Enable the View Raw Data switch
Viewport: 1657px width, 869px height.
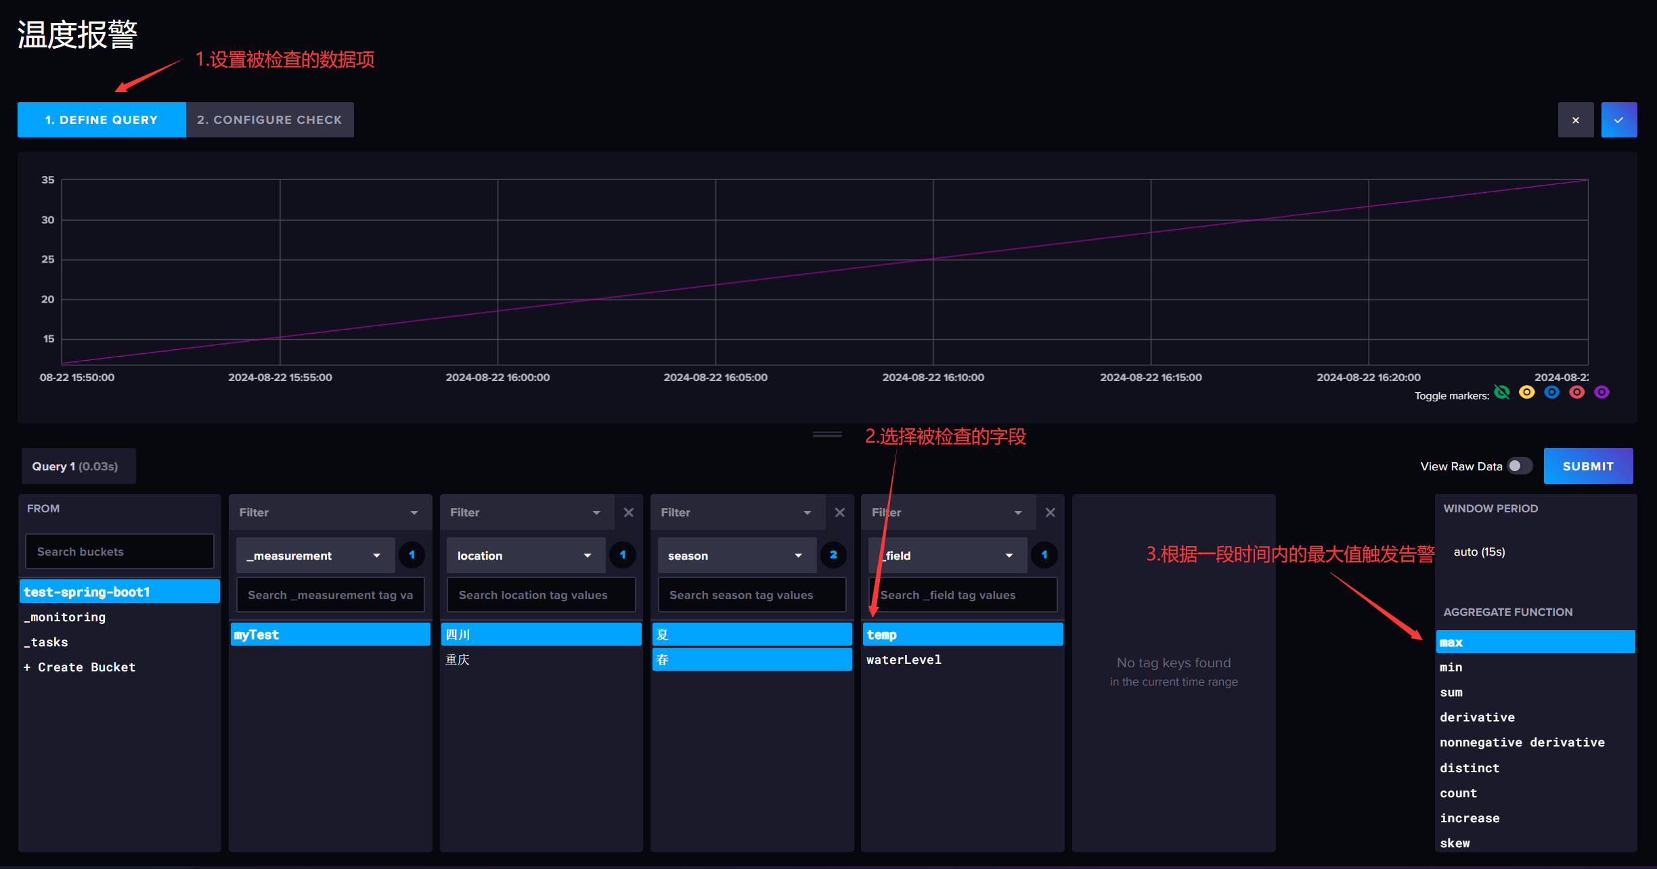pyautogui.click(x=1520, y=466)
